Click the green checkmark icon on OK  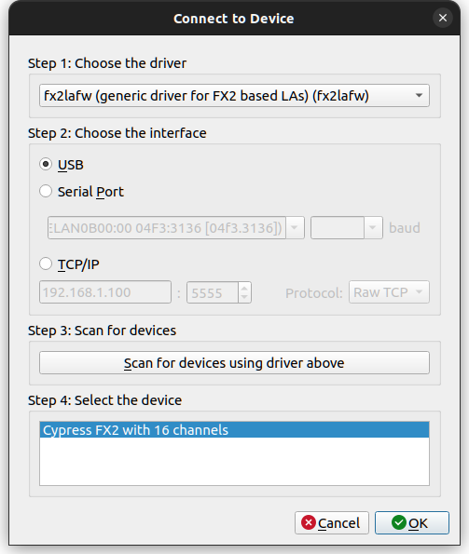(399, 522)
